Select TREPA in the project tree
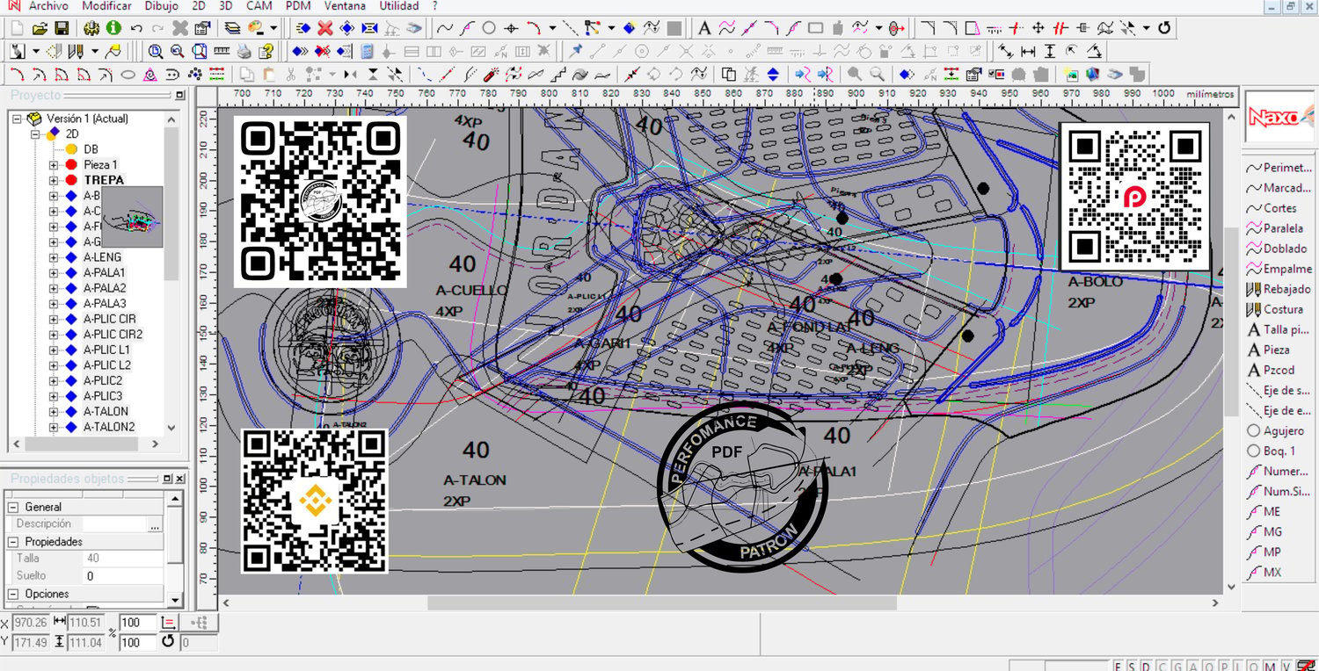Screen dimensions: 1319x671 tap(104, 180)
